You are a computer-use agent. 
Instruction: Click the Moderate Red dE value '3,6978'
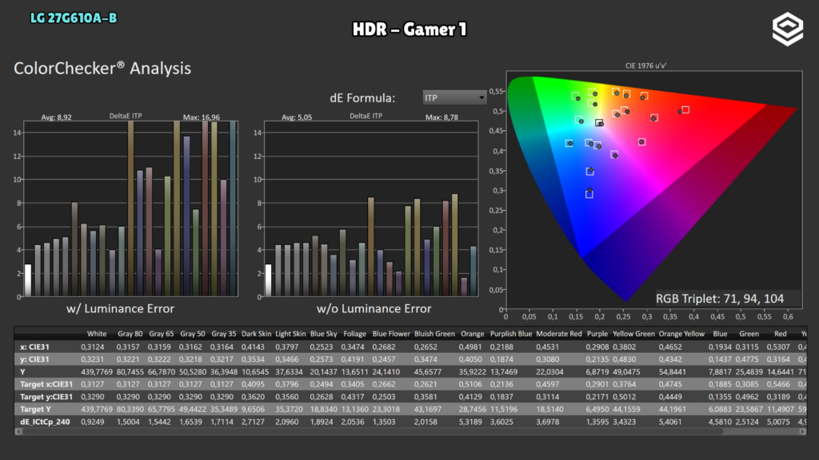coord(547,422)
